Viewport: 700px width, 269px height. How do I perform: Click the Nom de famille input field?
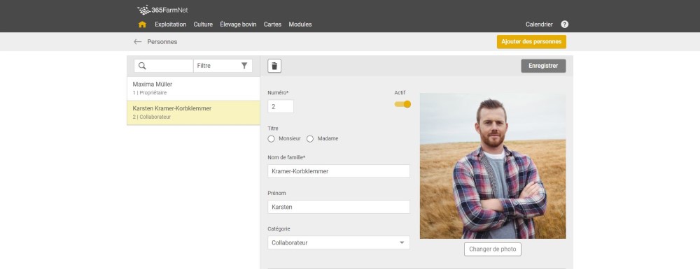[338, 171]
